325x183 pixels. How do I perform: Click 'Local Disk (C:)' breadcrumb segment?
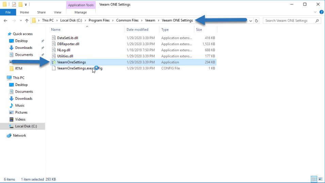coord(71,20)
